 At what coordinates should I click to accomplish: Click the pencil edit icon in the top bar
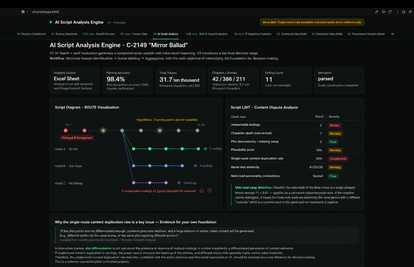(376, 12)
